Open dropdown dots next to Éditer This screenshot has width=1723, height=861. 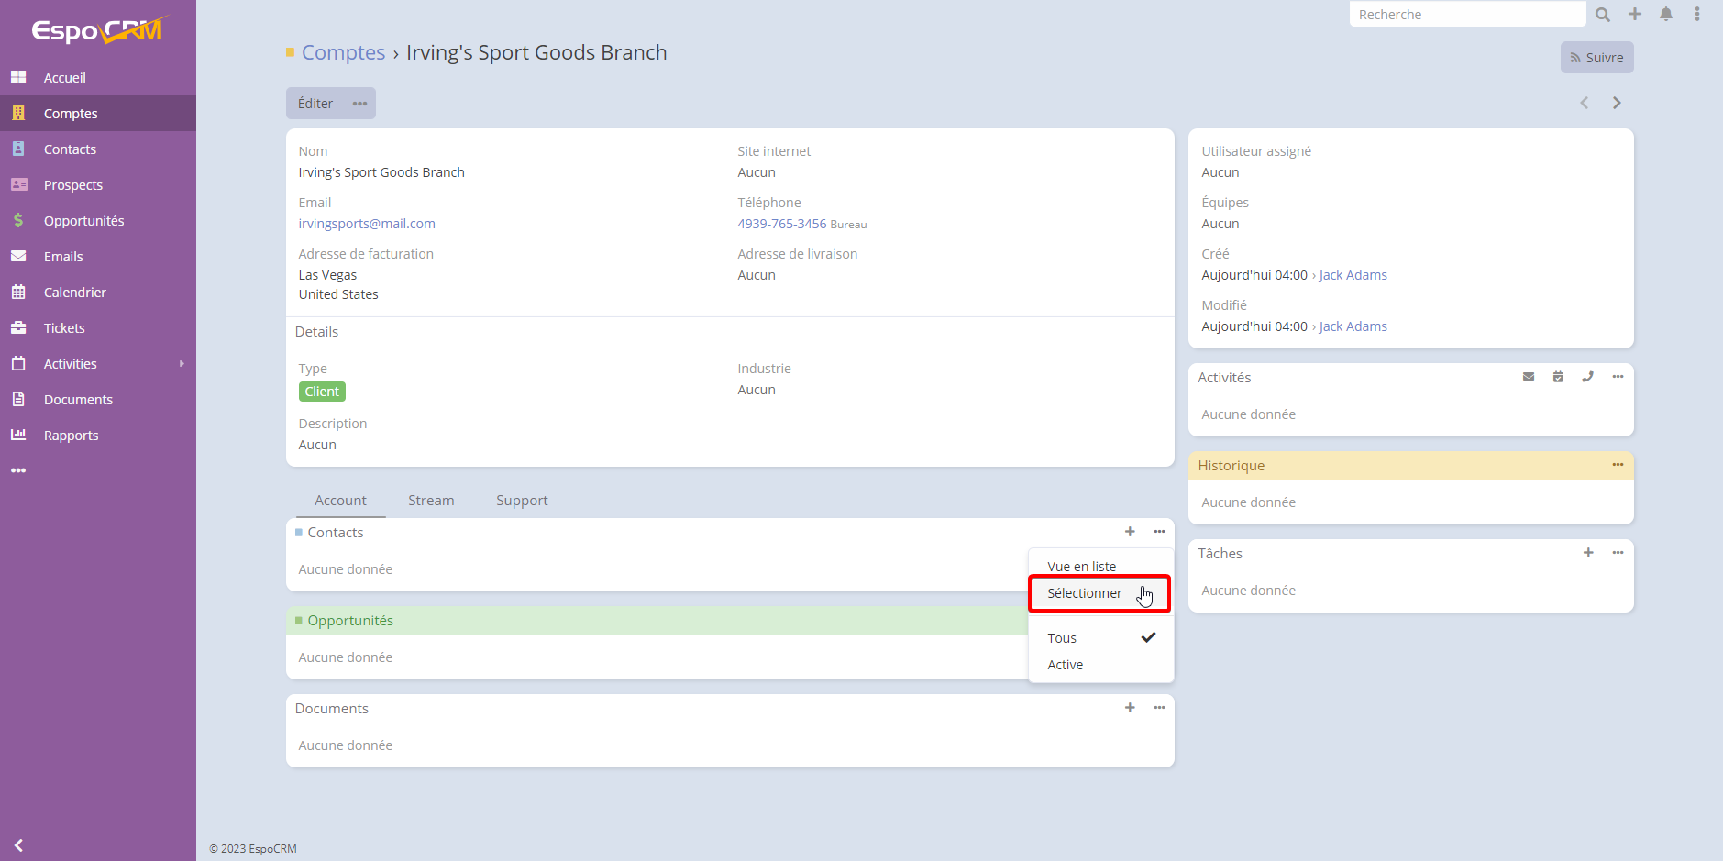pos(360,104)
